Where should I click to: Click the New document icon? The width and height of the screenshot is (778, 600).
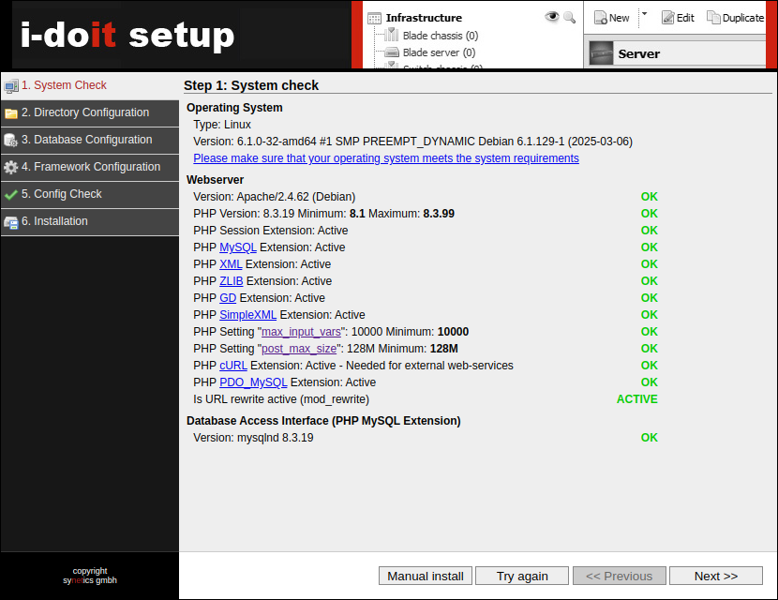click(600, 18)
